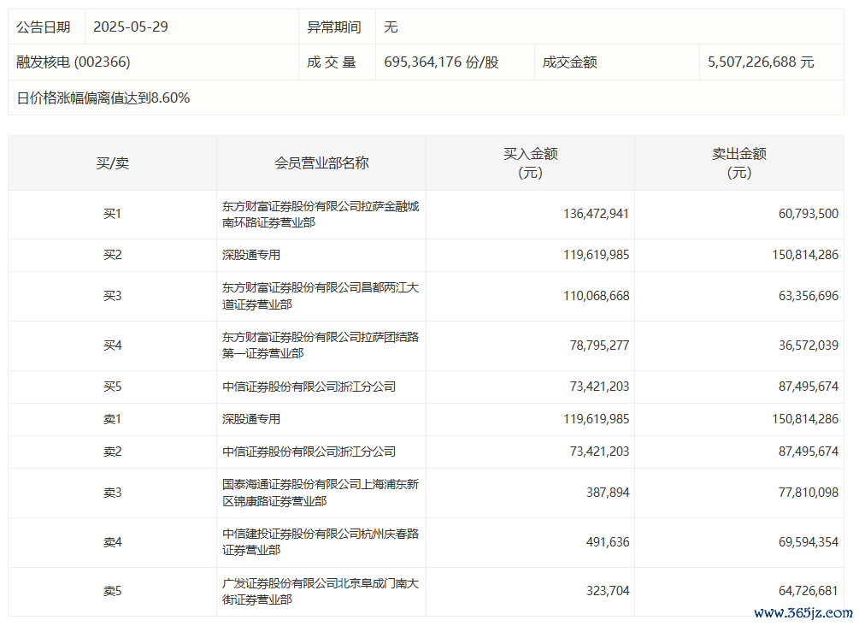
Task: Click 国泰海通证券 上海浦东新区锦康路 branch name
Action: 321,493
